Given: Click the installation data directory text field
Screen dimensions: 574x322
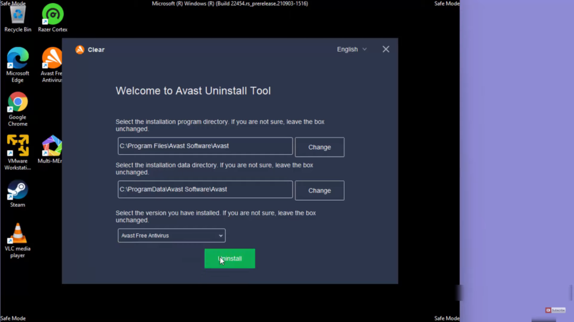Looking at the screenshot, I should tap(205, 190).
